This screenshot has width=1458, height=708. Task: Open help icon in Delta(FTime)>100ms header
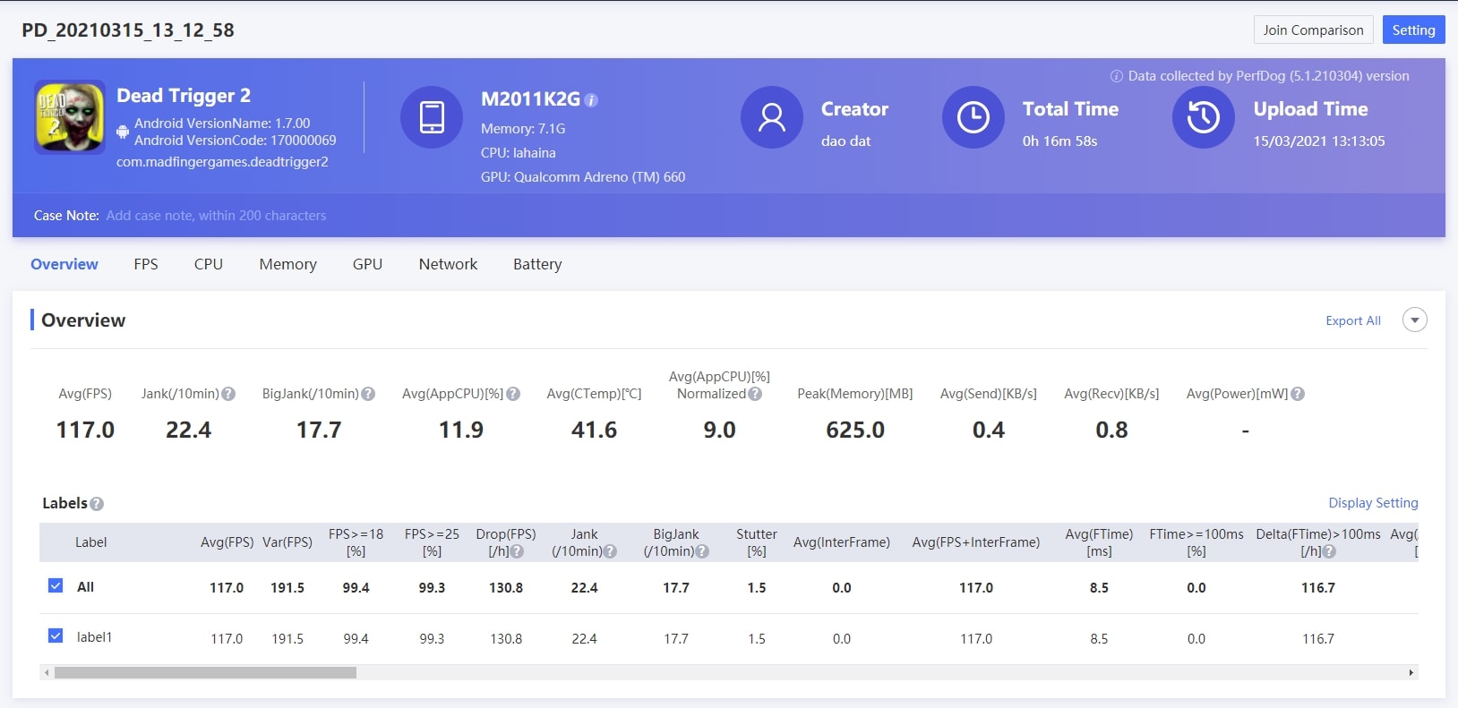point(1329,551)
